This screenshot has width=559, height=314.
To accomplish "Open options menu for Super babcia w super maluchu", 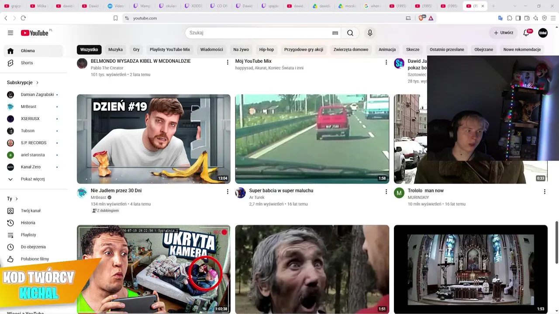I will pos(386,191).
